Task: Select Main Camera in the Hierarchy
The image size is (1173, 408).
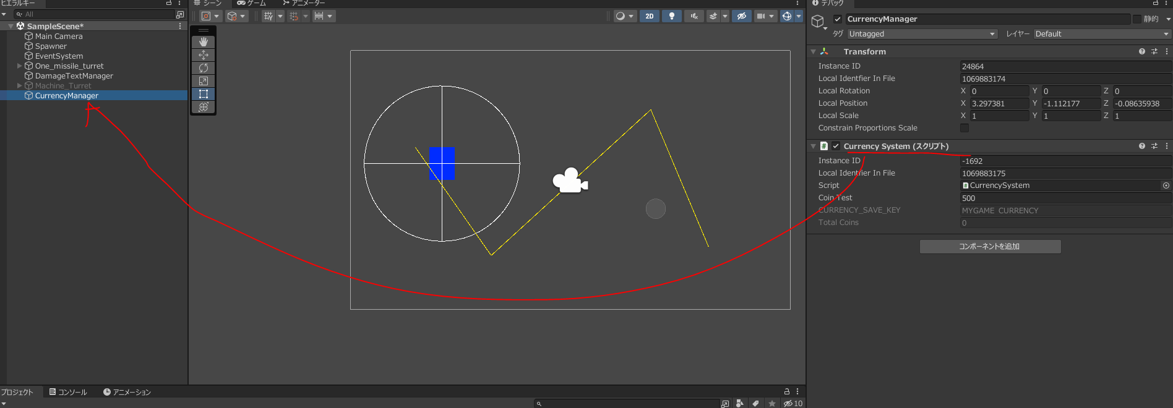Action: [59, 36]
